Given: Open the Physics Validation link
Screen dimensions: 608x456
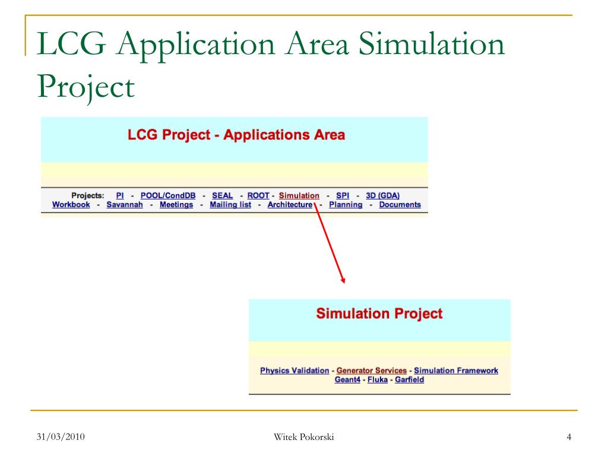Looking at the screenshot, I should (x=294, y=370).
